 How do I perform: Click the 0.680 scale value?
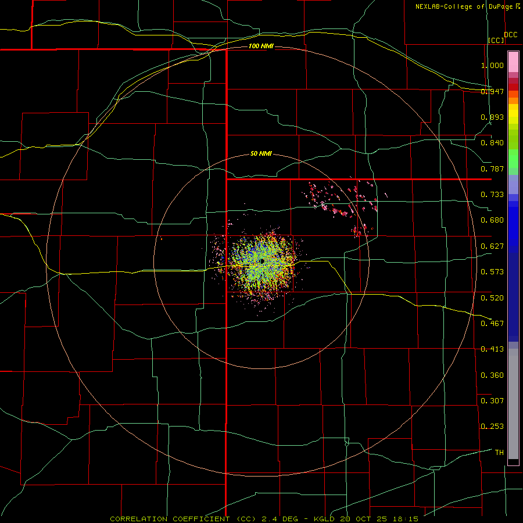pyautogui.click(x=492, y=220)
